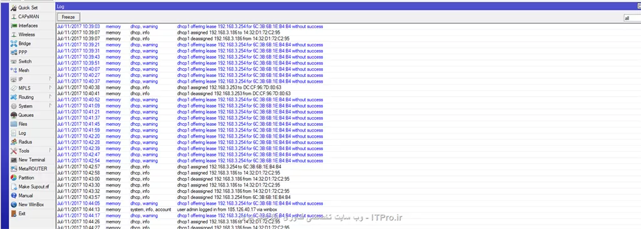Open the Bridge configuration icon
The width and height of the screenshot is (641, 229).
click(14, 44)
